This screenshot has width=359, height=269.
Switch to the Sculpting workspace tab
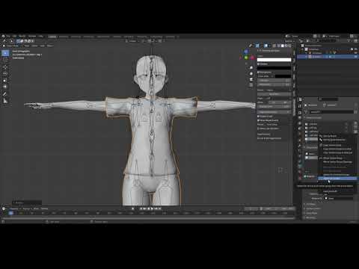[76, 37]
